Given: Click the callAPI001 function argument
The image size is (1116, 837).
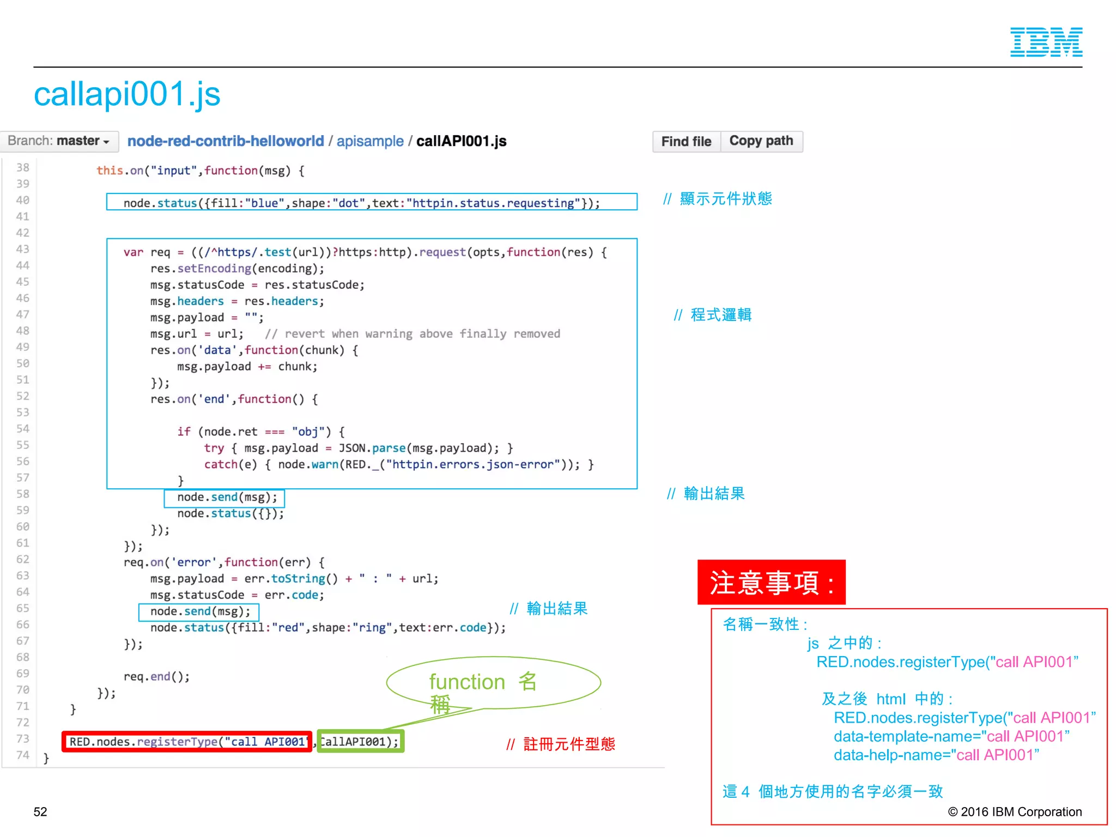Looking at the screenshot, I should pyautogui.click(x=361, y=742).
